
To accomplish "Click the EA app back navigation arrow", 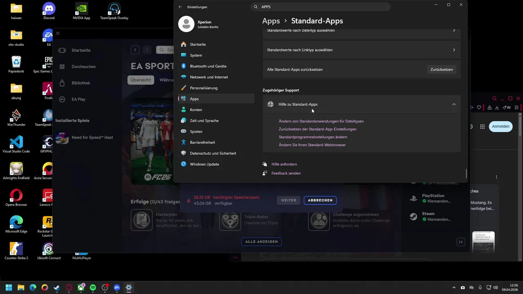I will click(135, 50).
